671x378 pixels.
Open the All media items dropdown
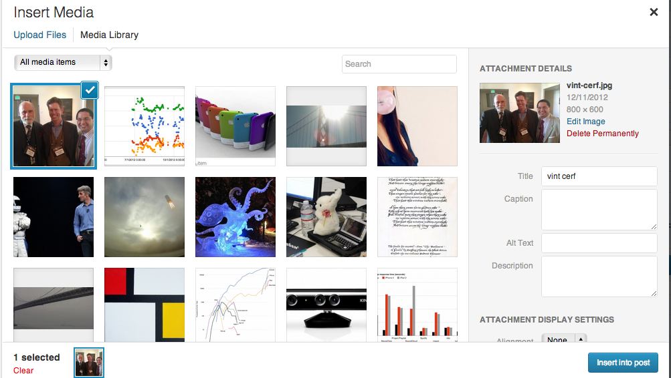63,62
